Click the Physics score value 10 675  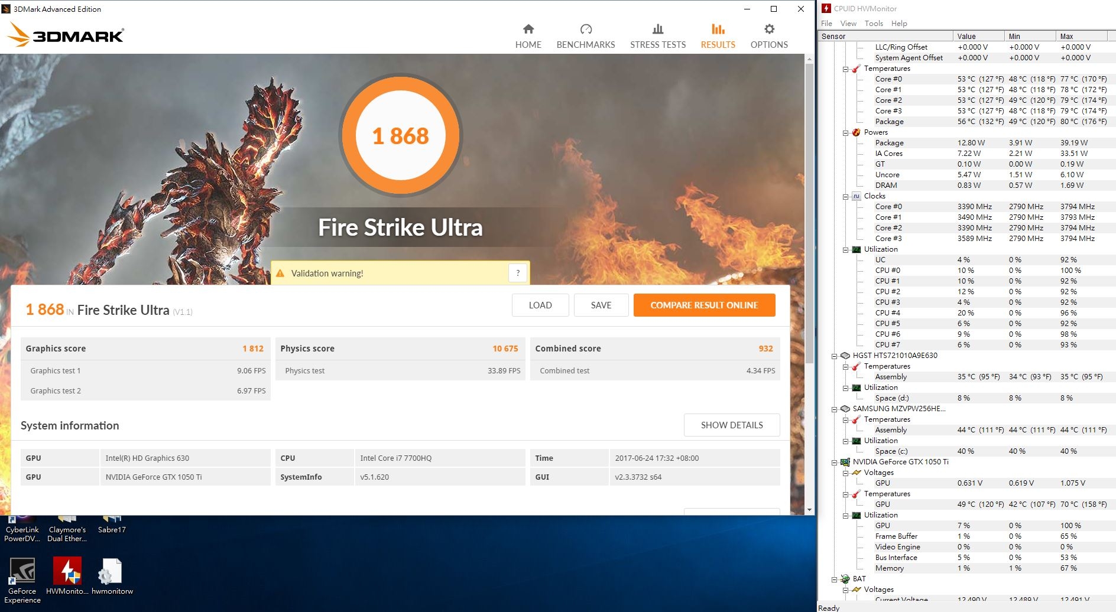[x=505, y=349]
